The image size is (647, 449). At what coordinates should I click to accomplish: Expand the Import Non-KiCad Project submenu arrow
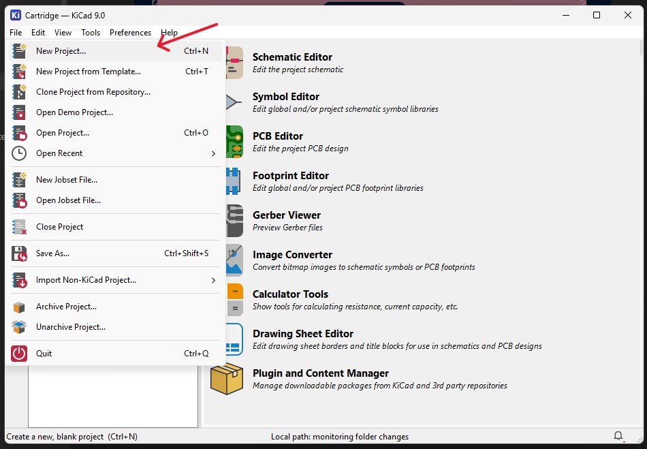coord(213,280)
